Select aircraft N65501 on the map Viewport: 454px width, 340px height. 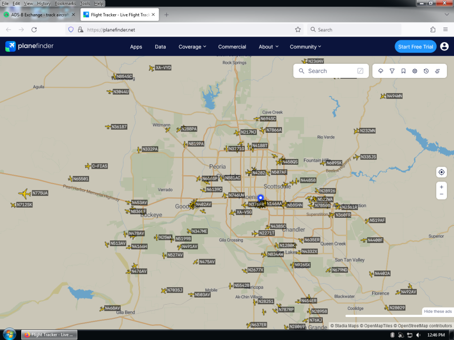[x=70, y=179]
